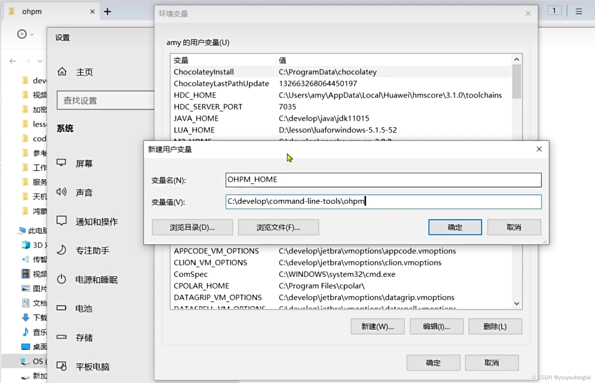Open Sound (声音) settings icon

[x=61, y=192]
